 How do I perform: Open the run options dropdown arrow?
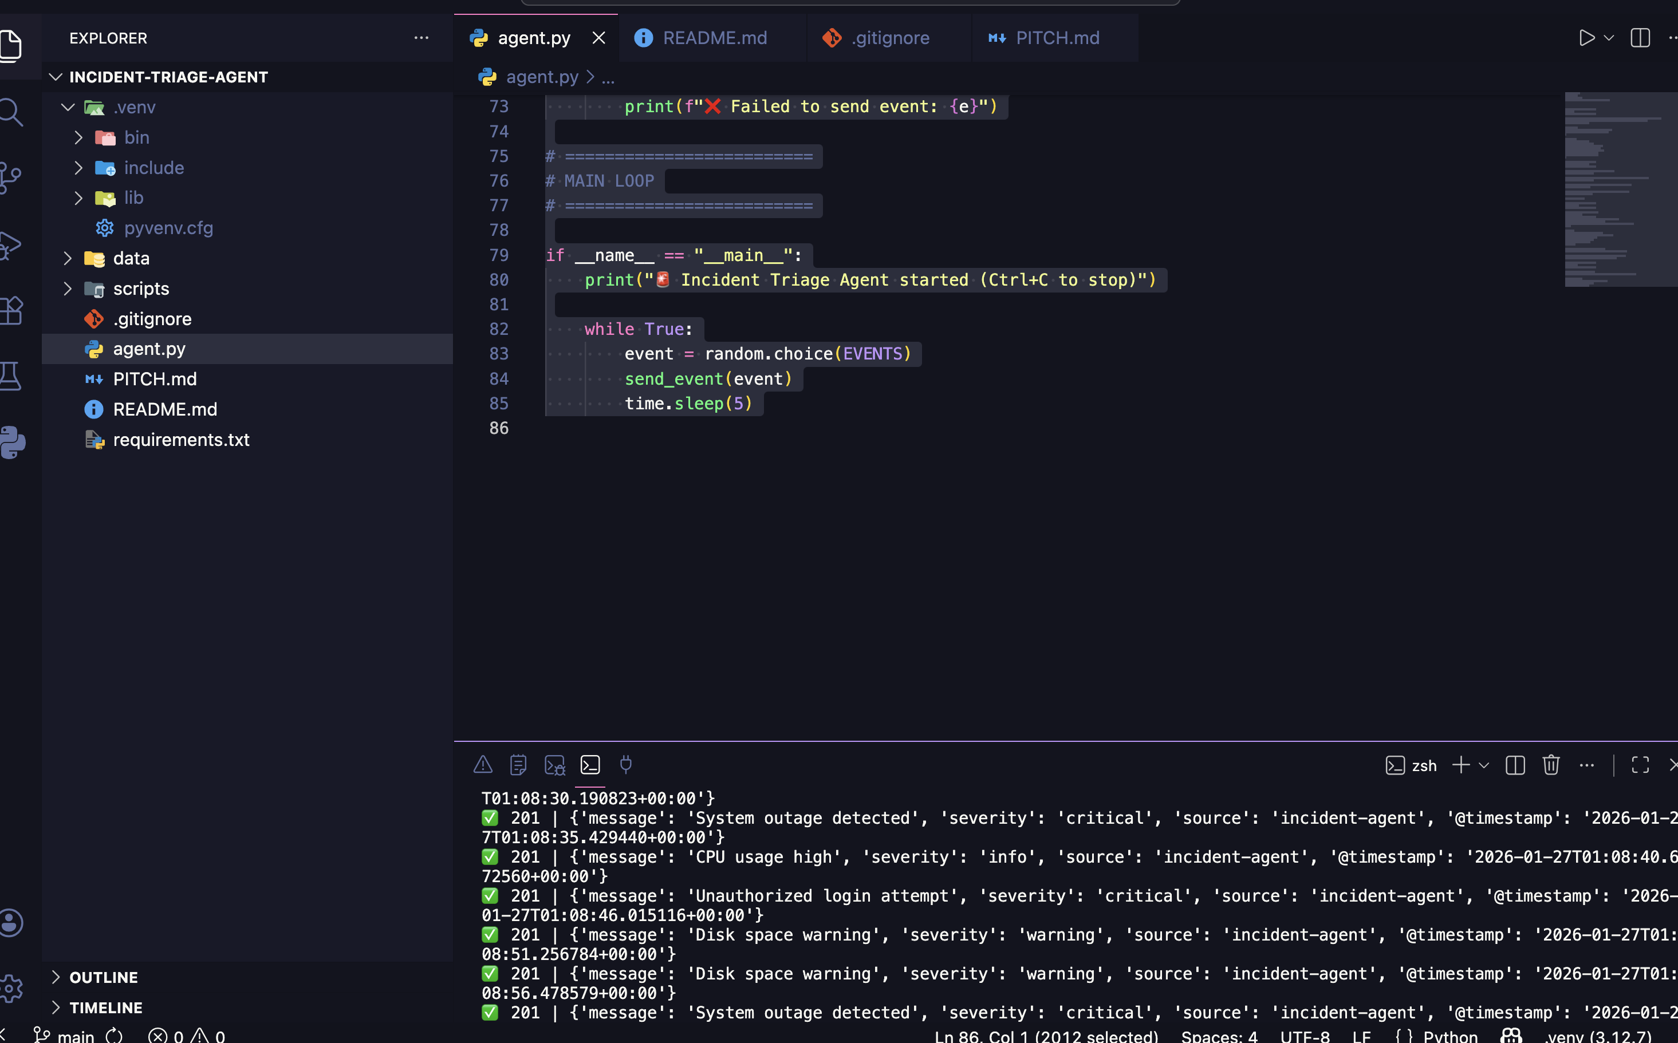(x=1609, y=38)
